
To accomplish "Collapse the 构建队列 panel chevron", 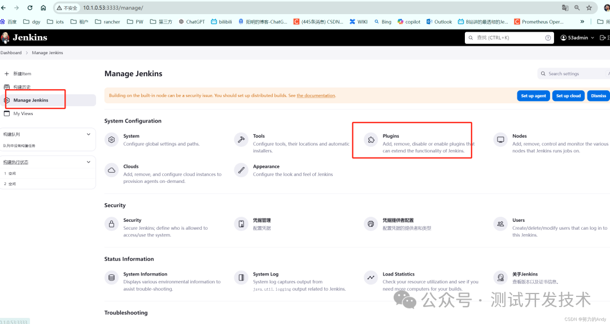I will (88, 134).
